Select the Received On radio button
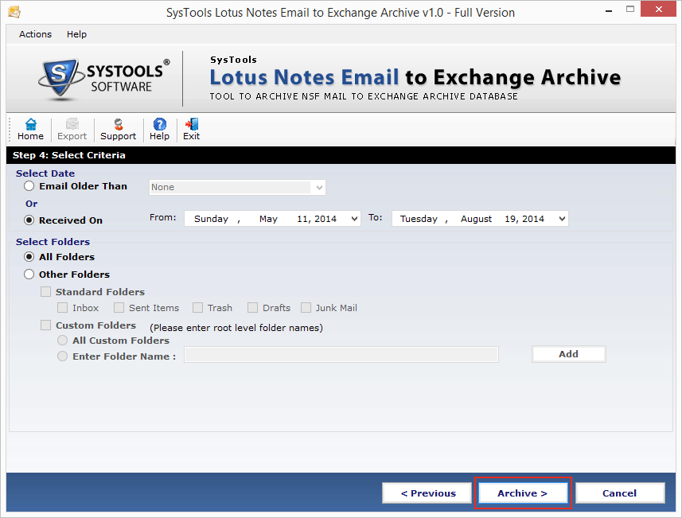 coord(29,220)
